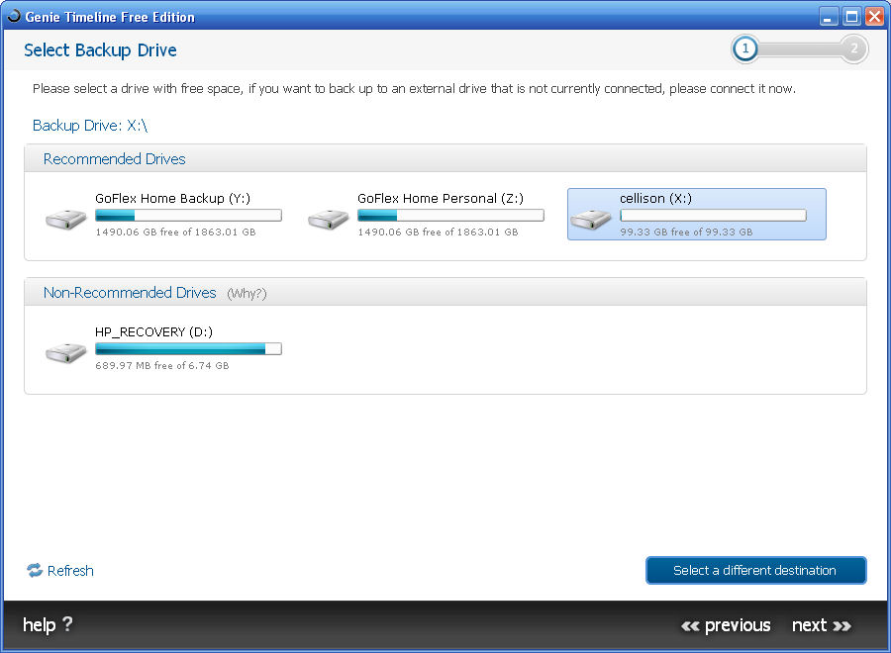Click the (Why?) link beside Non-Recommended Drives
The height and width of the screenshot is (653, 891).
coord(247,294)
